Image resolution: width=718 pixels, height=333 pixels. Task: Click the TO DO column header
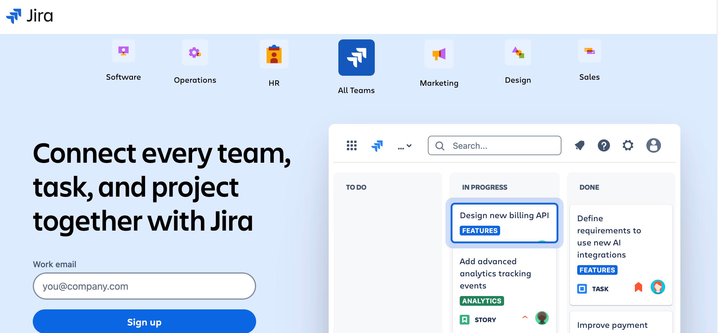(x=356, y=187)
